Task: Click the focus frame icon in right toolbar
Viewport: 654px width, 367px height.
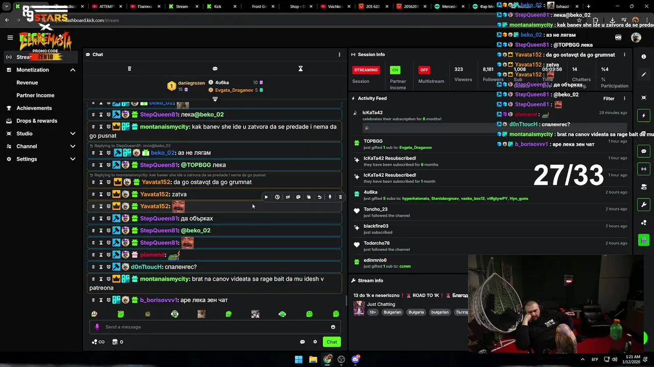Action: (644, 97)
